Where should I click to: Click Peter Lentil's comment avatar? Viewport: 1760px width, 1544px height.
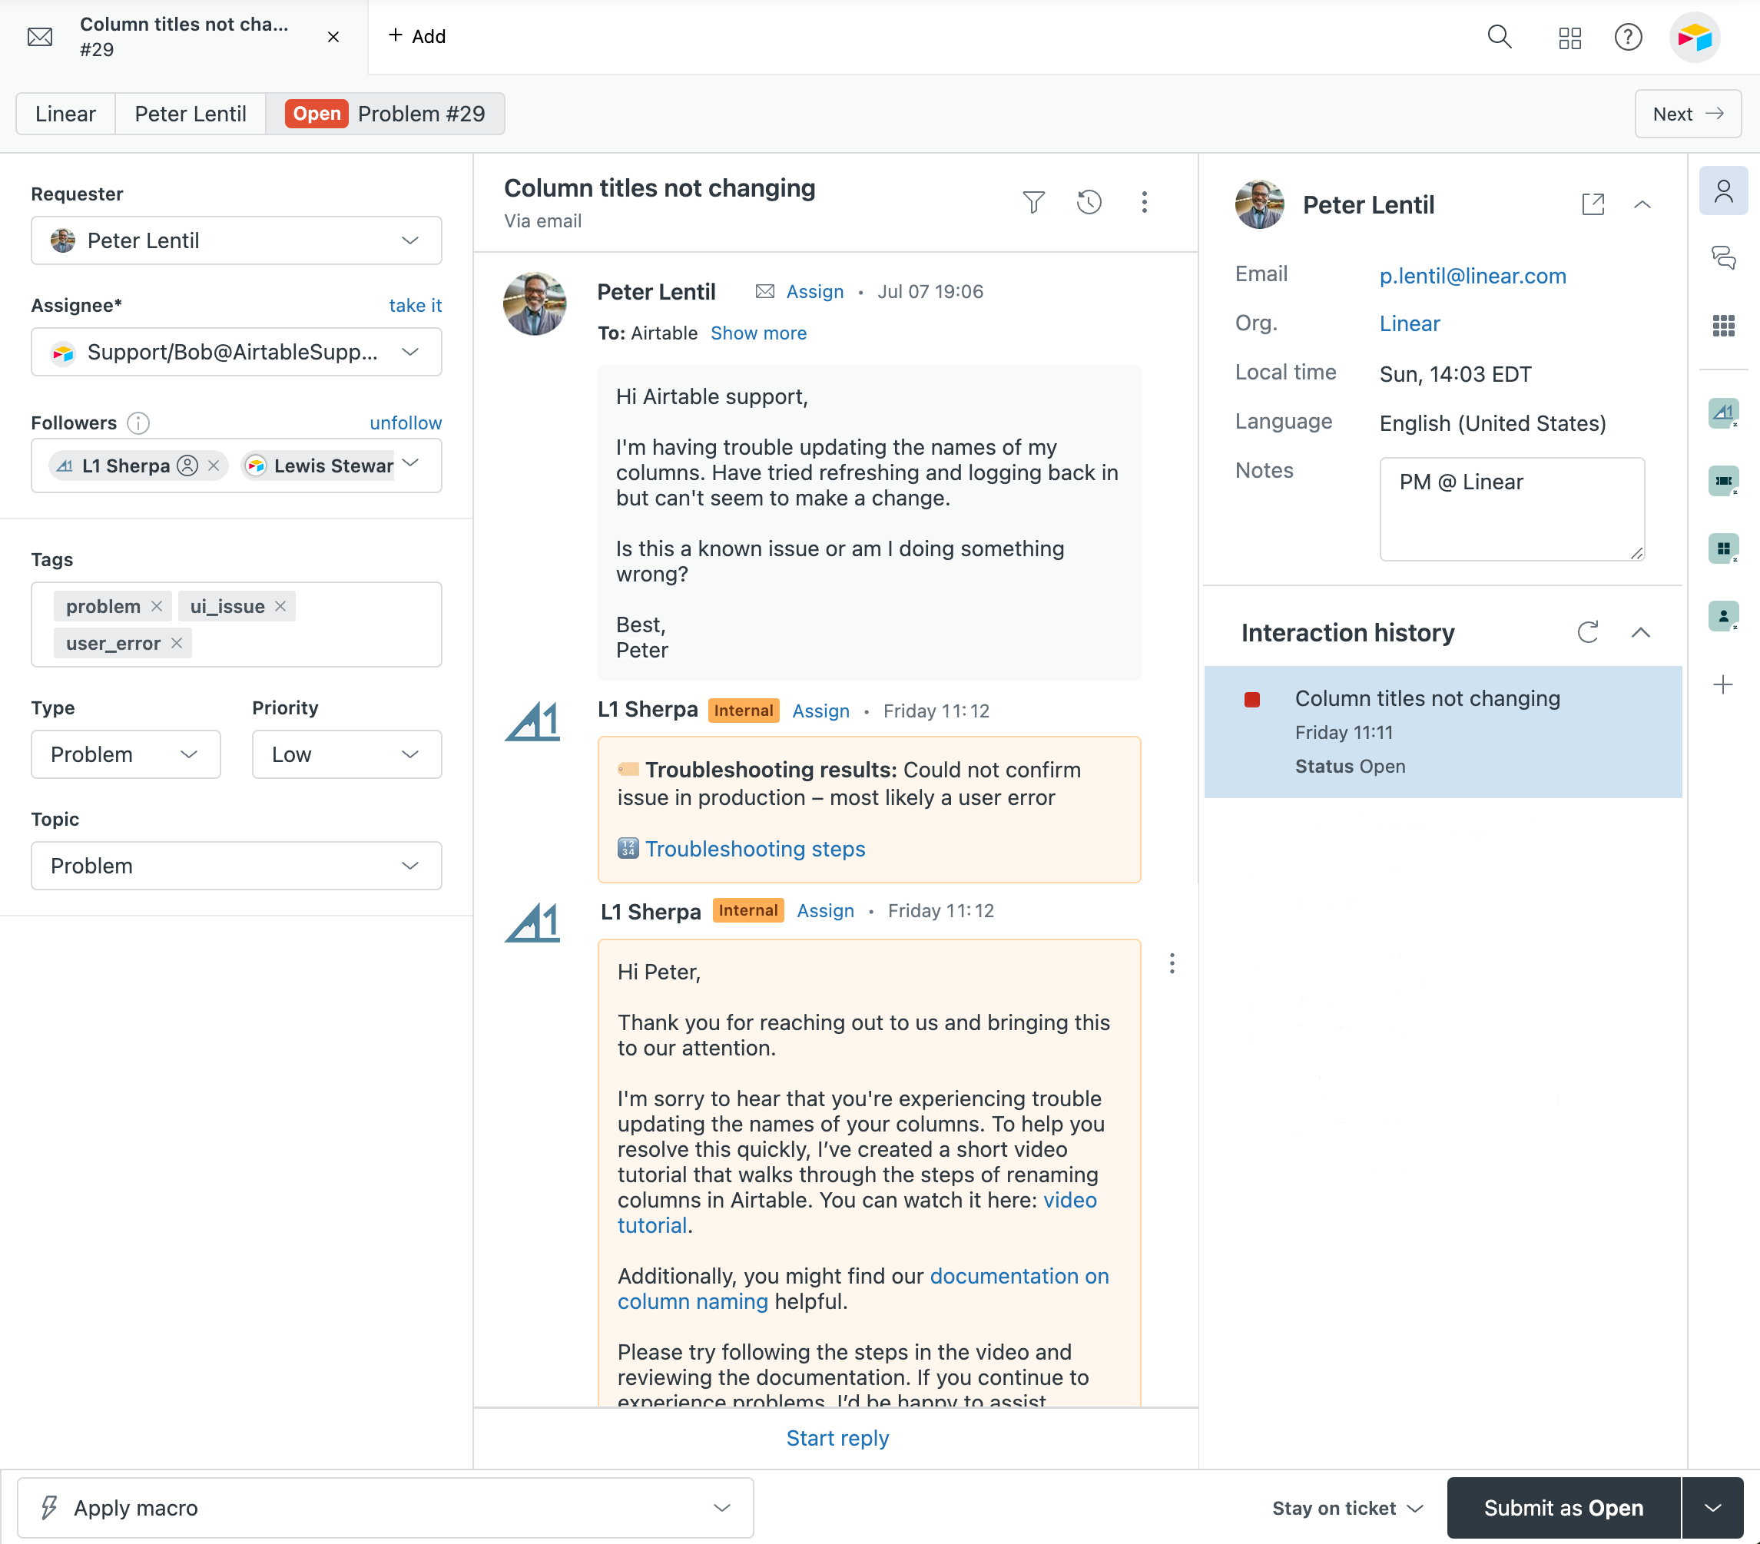coord(534,304)
